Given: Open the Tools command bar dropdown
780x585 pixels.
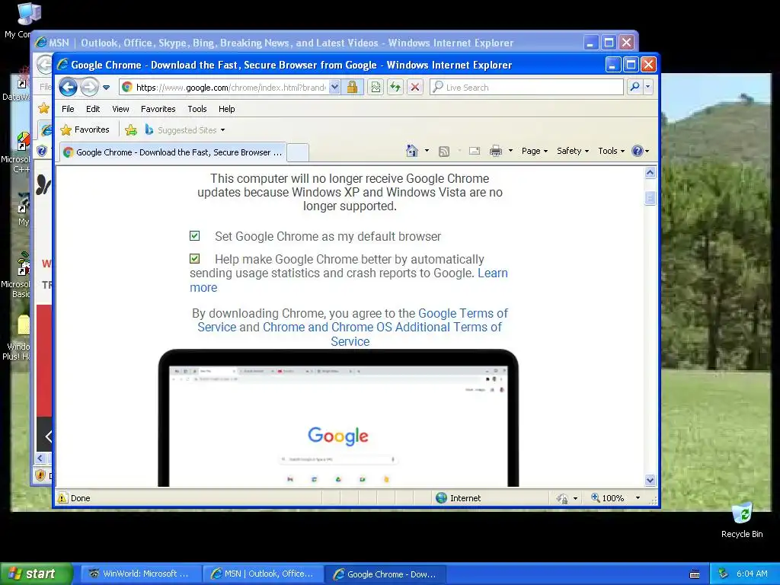Looking at the screenshot, I should coord(611,151).
